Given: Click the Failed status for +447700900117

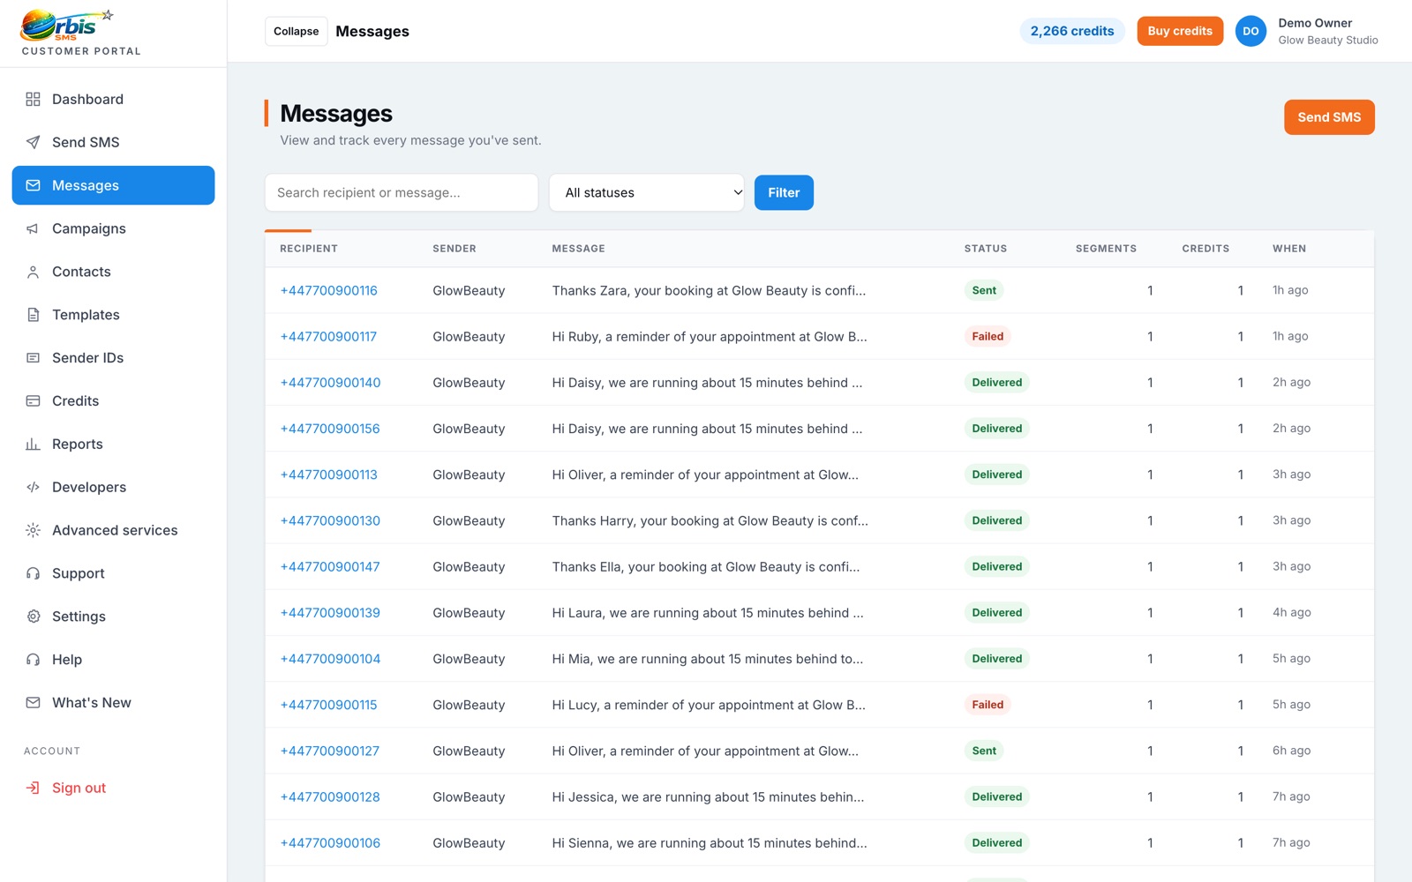Looking at the screenshot, I should 988,336.
